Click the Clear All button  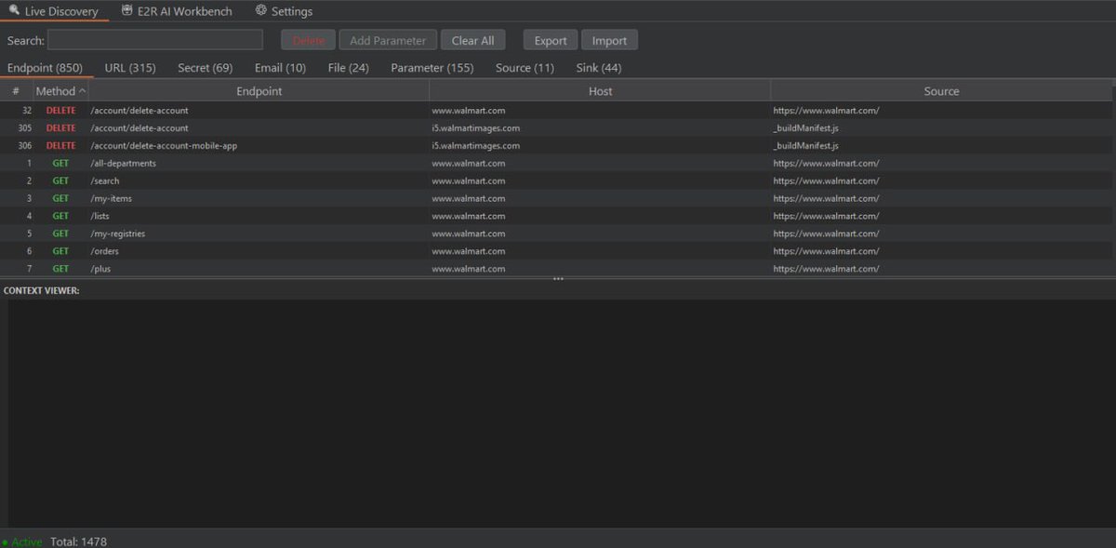point(473,40)
